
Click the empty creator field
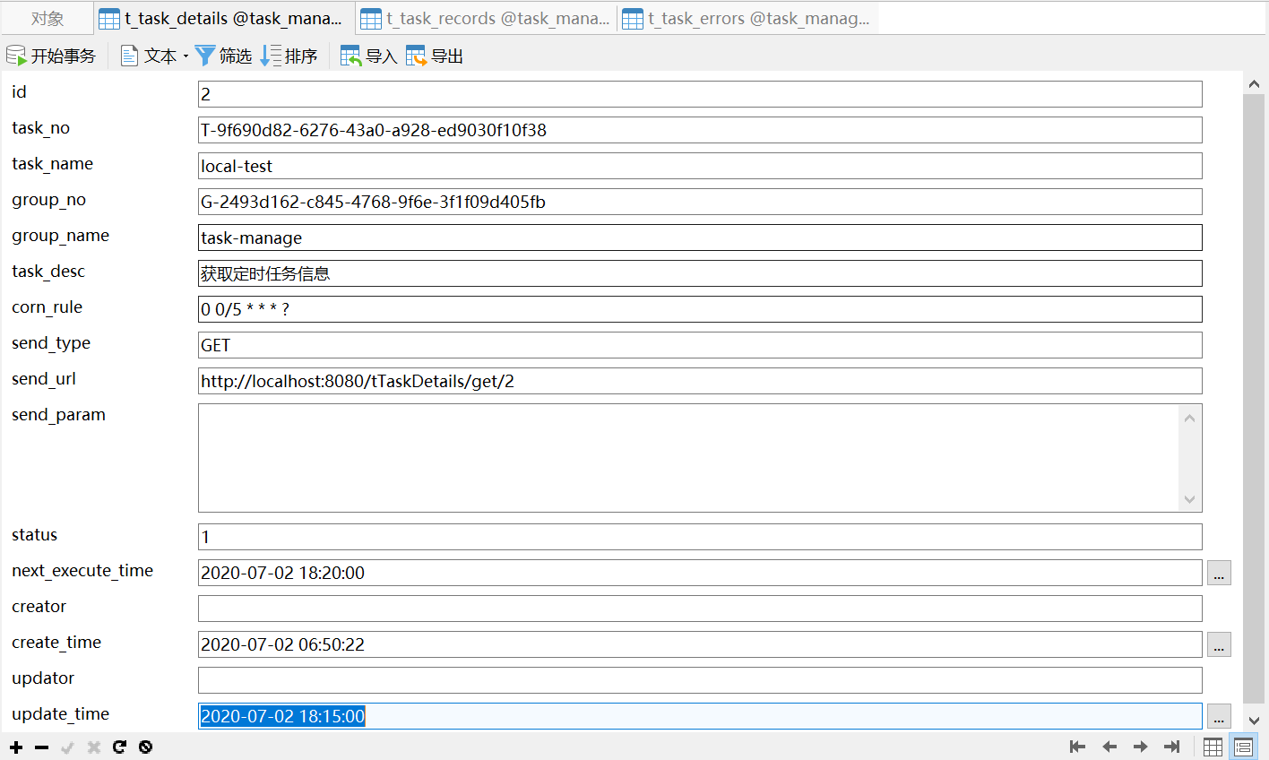coord(700,609)
